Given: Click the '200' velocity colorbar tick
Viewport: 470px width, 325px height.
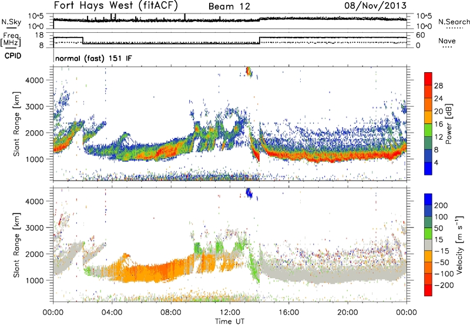Looking at the screenshot, I should coord(441,205).
